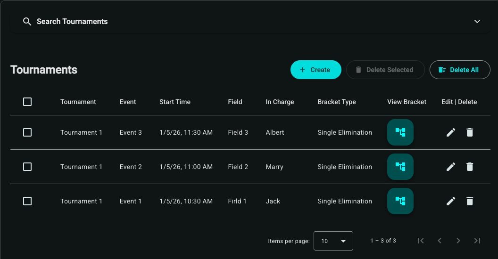
Task: Show bracket for Event 1 tournament
Action: tap(400, 201)
